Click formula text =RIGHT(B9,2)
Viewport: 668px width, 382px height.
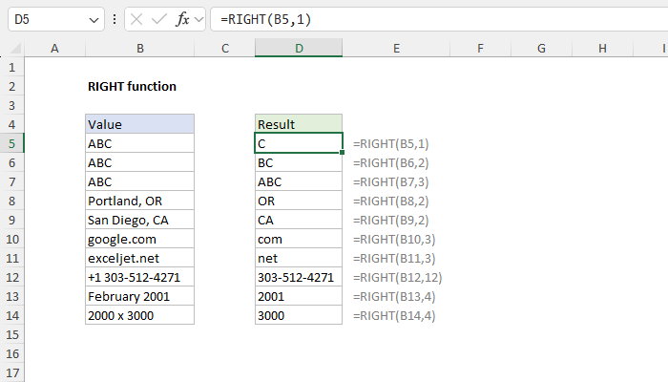click(x=390, y=220)
